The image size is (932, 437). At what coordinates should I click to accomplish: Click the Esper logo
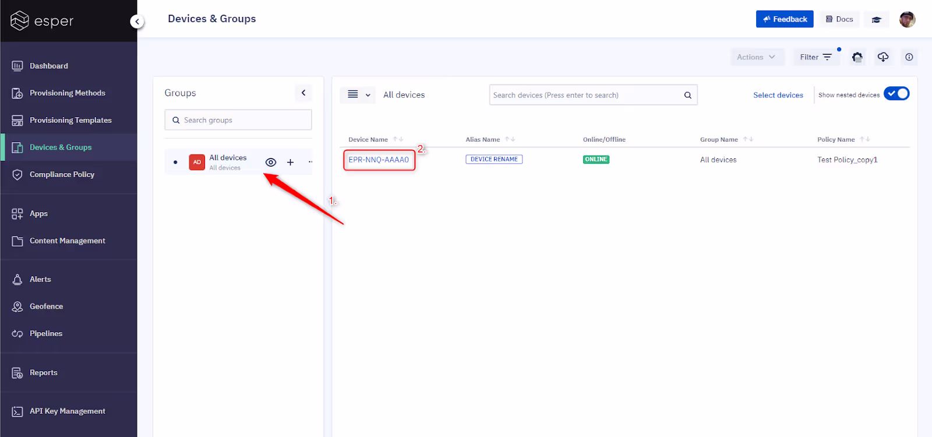[x=42, y=21]
